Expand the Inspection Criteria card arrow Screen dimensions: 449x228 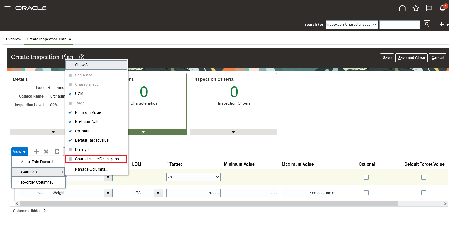233,132
